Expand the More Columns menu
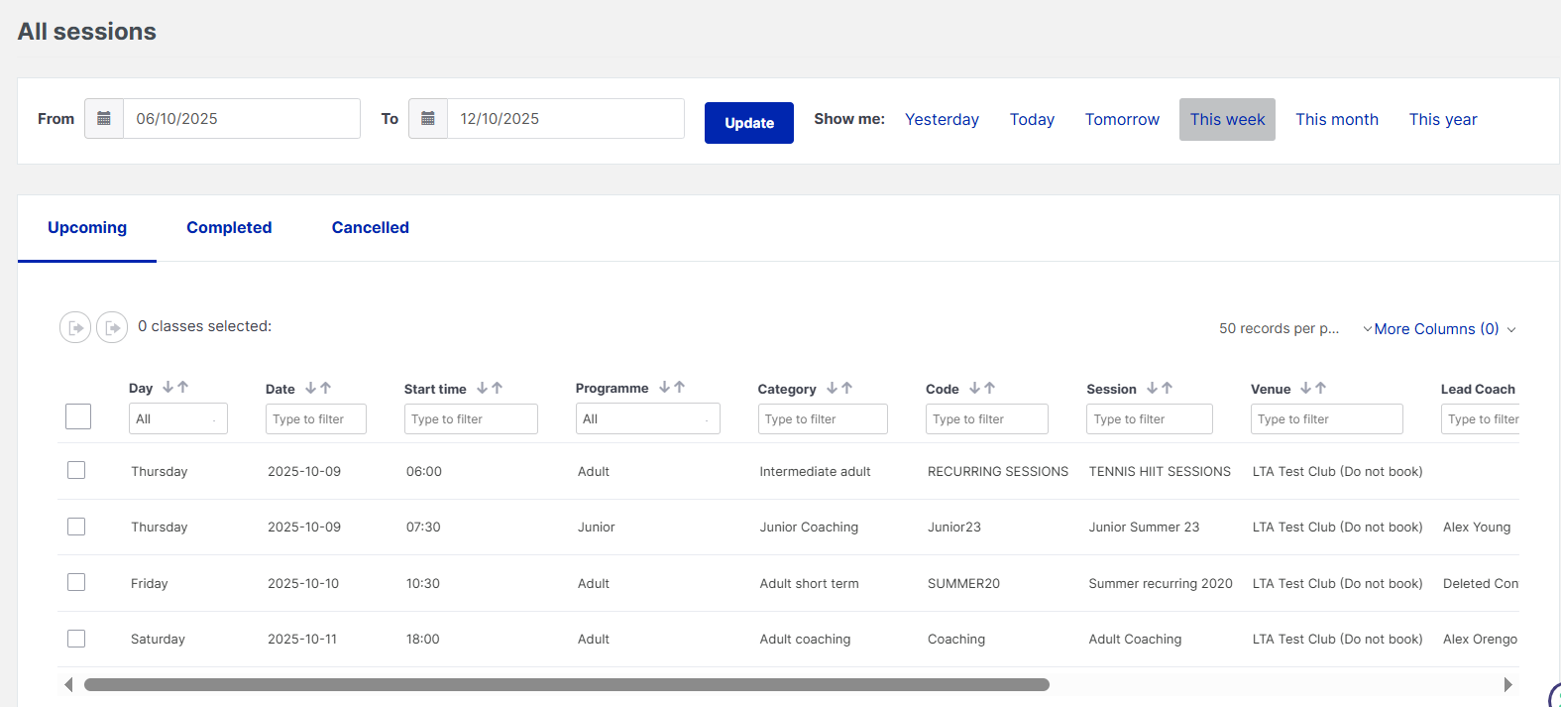Viewport: 1561px width, 707px height. tap(1438, 329)
